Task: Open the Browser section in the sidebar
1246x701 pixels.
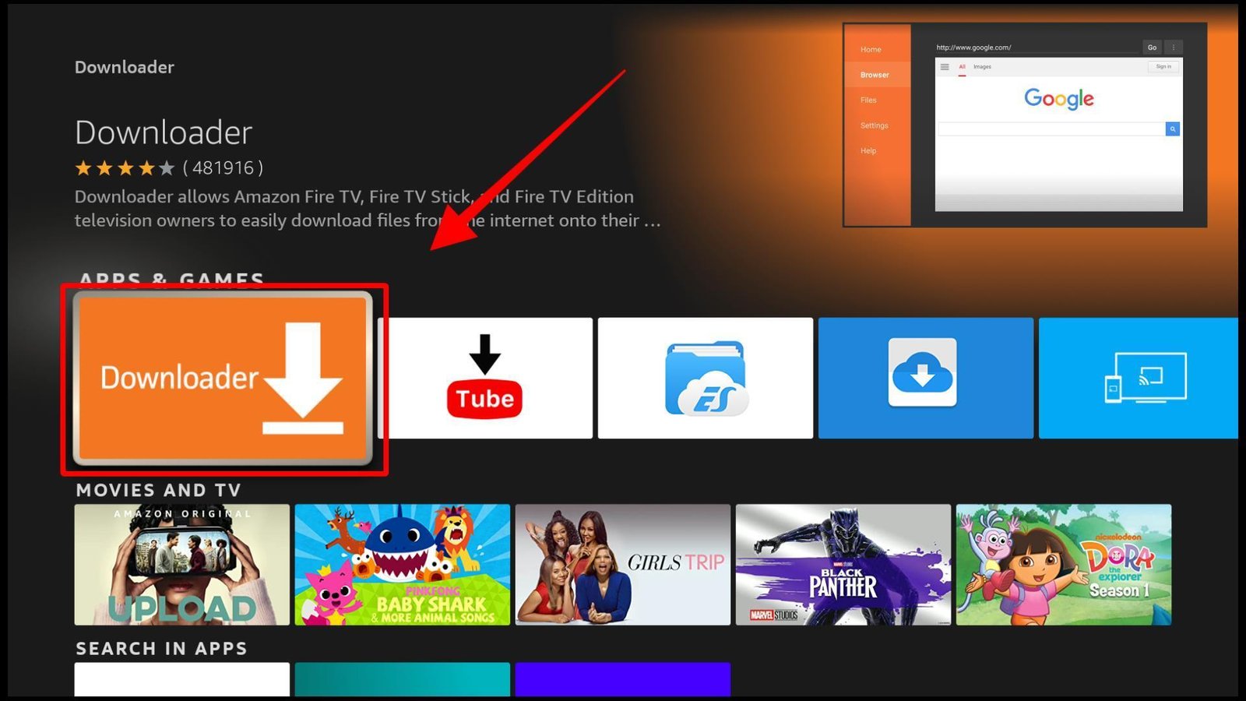Action: tap(875, 76)
